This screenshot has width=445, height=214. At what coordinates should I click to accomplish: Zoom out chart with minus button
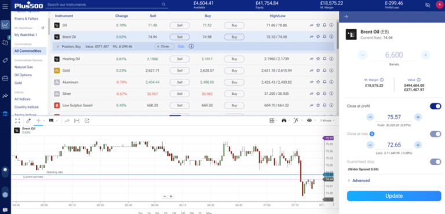pos(165,197)
